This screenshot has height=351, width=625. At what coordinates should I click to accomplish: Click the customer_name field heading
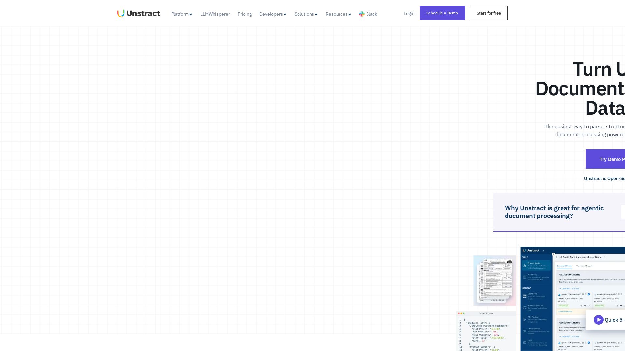coord(570,323)
